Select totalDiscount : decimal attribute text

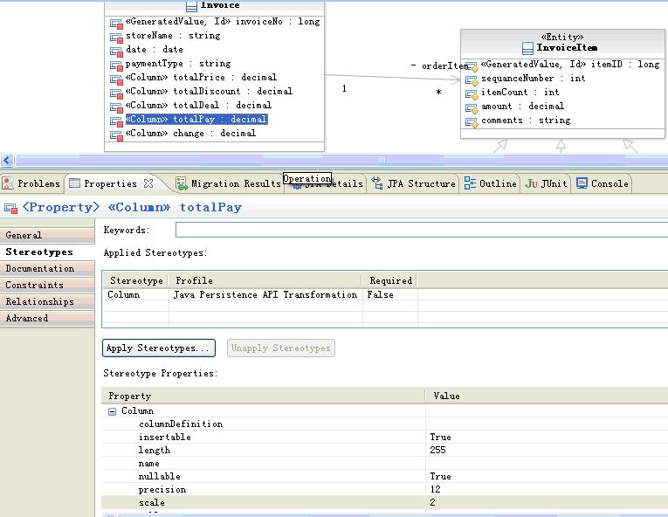[x=209, y=91]
